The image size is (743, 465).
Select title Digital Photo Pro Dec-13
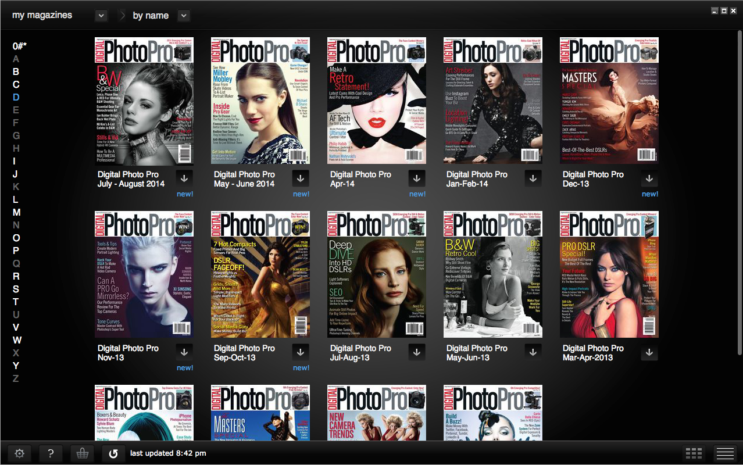pyautogui.click(x=593, y=179)
